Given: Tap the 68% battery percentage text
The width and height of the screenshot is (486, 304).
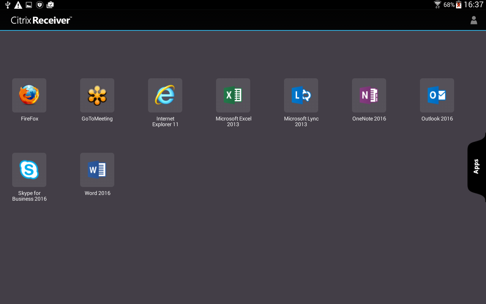Looking at the screenshot, I should pyautogui.click(x=449, y=5).
